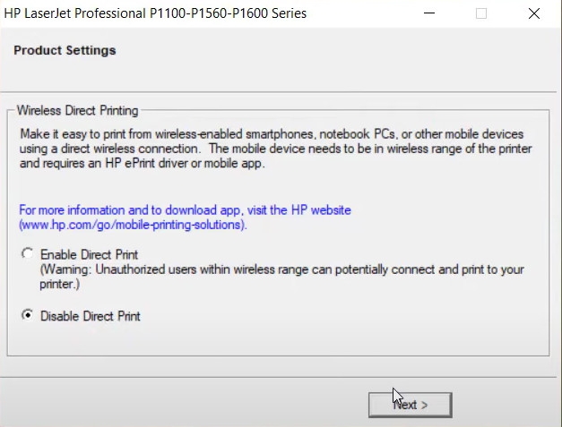Select the Enable Direct Print radio button
562x427 pixels.
[28, 254]
